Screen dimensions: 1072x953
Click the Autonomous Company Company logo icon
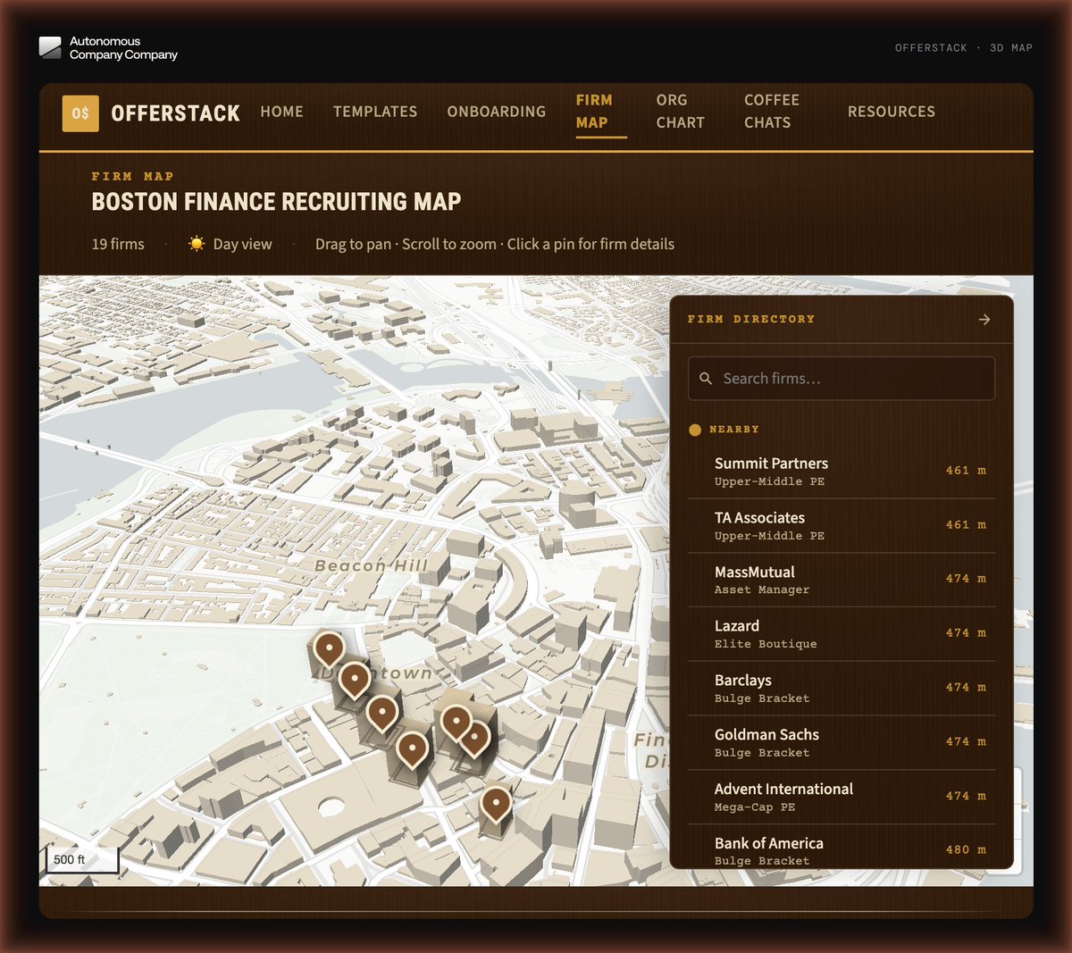pyautogui.click(x=50, y=48)
